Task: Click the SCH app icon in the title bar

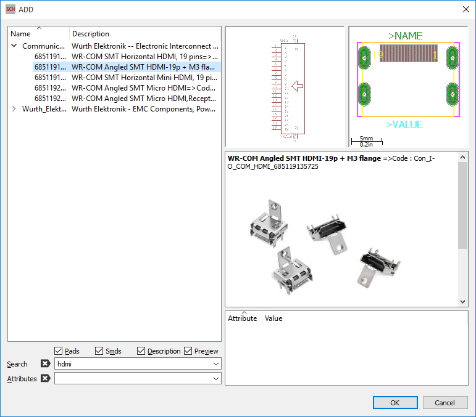Action: [10, 9]
